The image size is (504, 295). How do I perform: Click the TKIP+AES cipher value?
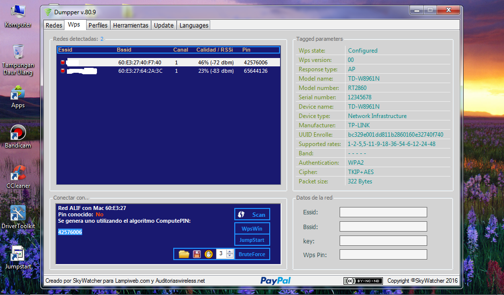click(361, 172)
